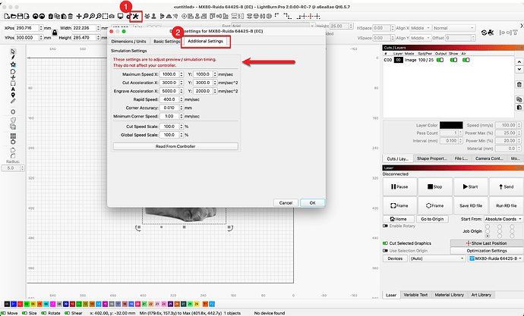Pick the star polygon shape tool
Image resolution: width=524 pixels, height=316 pixels.
13,64
